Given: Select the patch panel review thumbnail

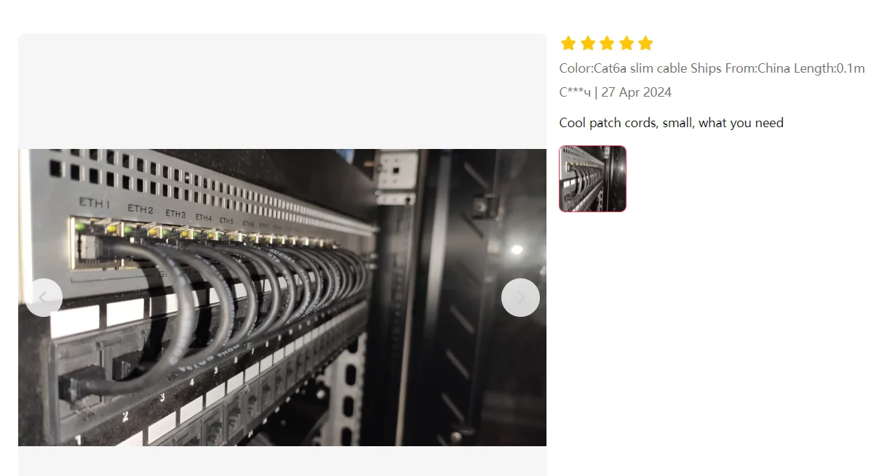Looking at the screenshot, I should click(x=592, y=179).
